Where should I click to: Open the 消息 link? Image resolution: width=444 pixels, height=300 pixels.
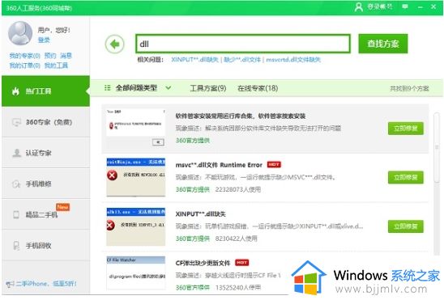(x=66, y=56)
